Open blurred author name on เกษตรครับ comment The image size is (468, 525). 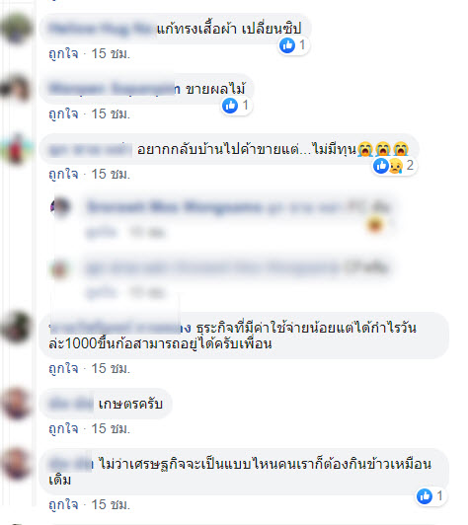(x=71, y=404)
